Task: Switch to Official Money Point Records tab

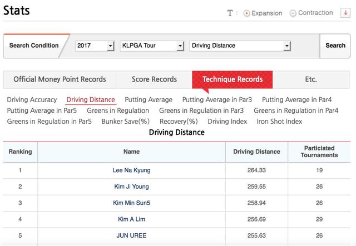Action: coord(60,79)
